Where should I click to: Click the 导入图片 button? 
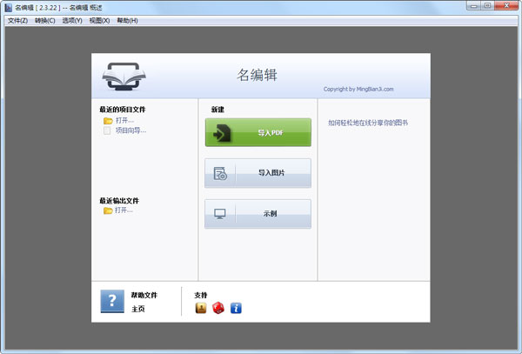tap(258, 173)
